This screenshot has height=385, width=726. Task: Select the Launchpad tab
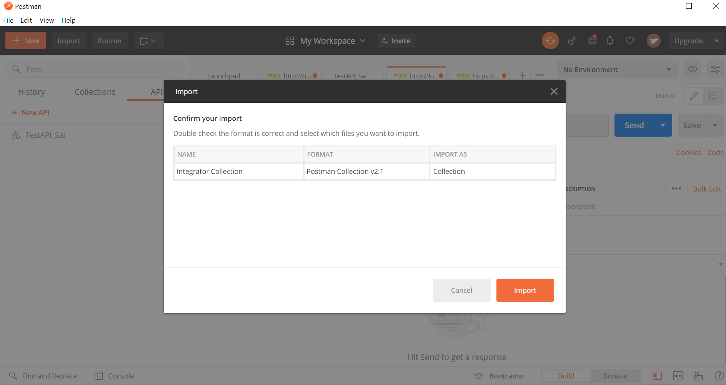(223, 76)
